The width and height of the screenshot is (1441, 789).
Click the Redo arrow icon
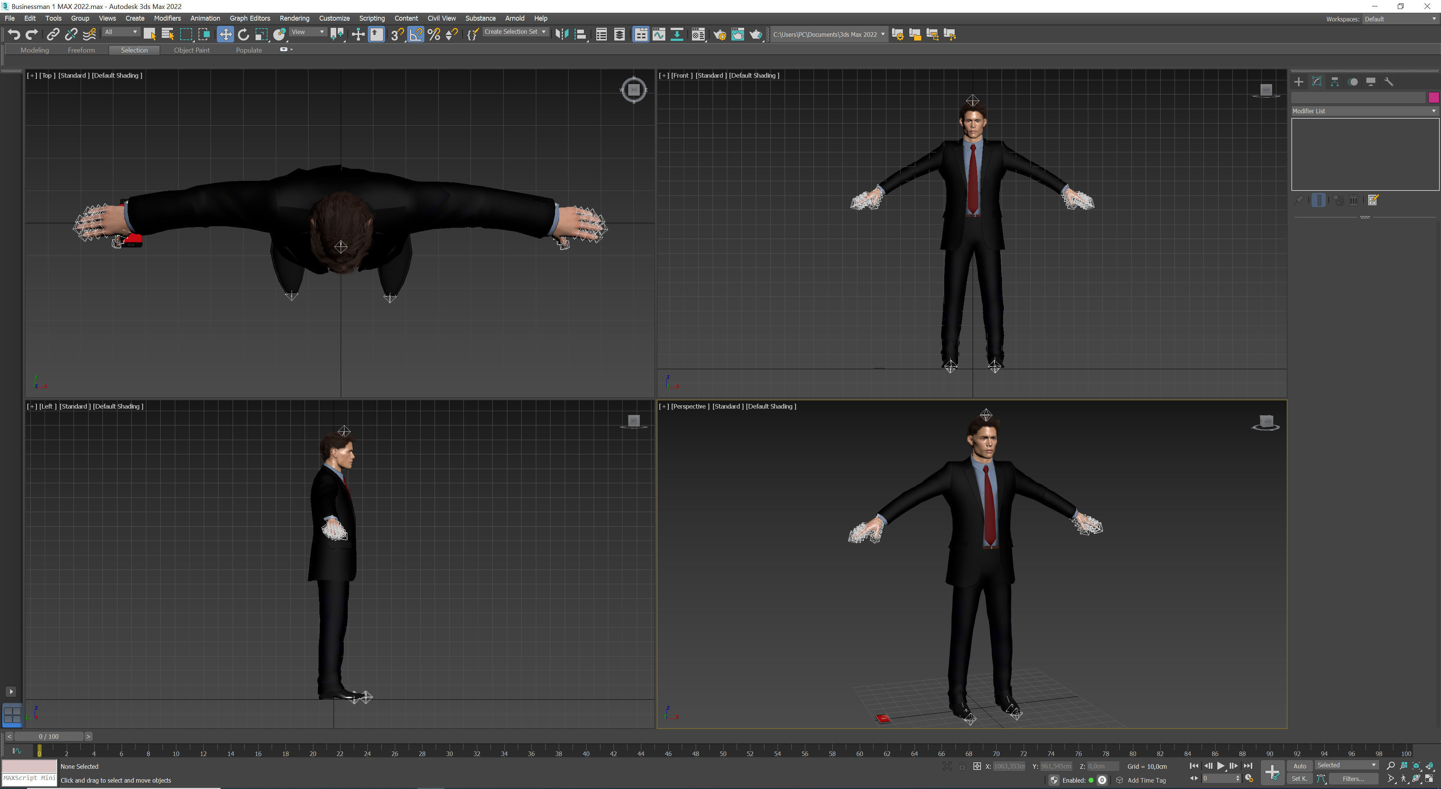(32, 35)
